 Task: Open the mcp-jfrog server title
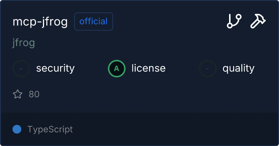pos(40,22)
